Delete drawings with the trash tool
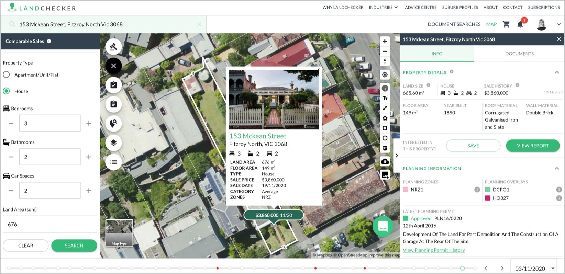The width and height of the screenshot is (565, 274). point(385,148)
